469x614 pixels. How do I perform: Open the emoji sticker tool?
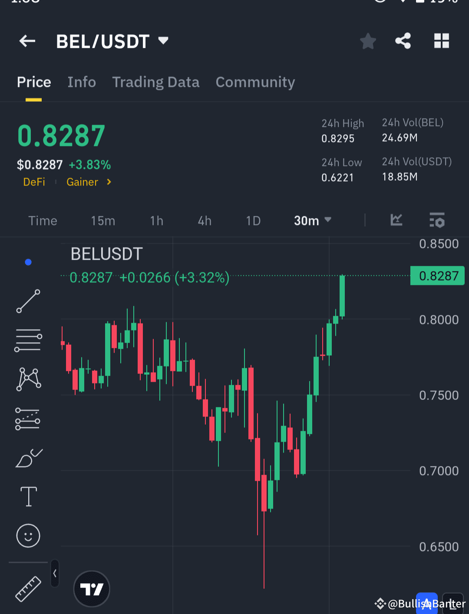28,535
